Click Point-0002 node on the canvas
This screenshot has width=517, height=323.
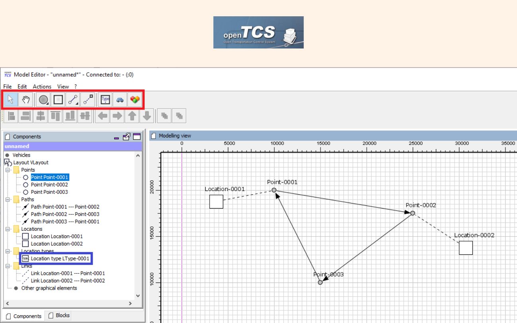click(412, 213)
